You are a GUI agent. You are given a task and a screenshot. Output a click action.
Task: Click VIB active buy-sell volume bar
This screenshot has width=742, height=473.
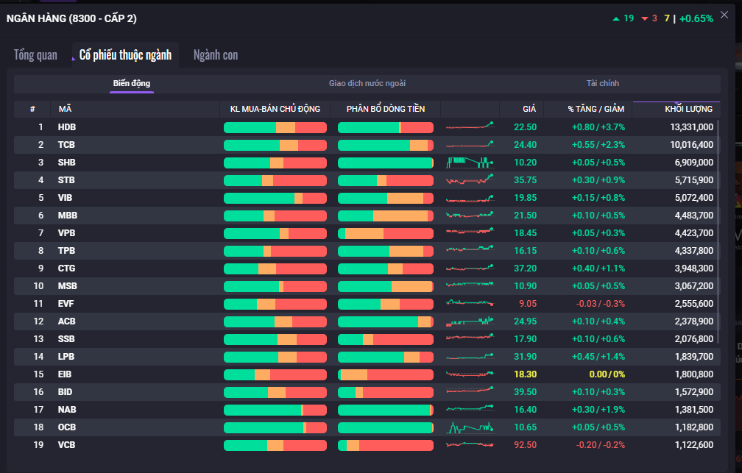275,198
